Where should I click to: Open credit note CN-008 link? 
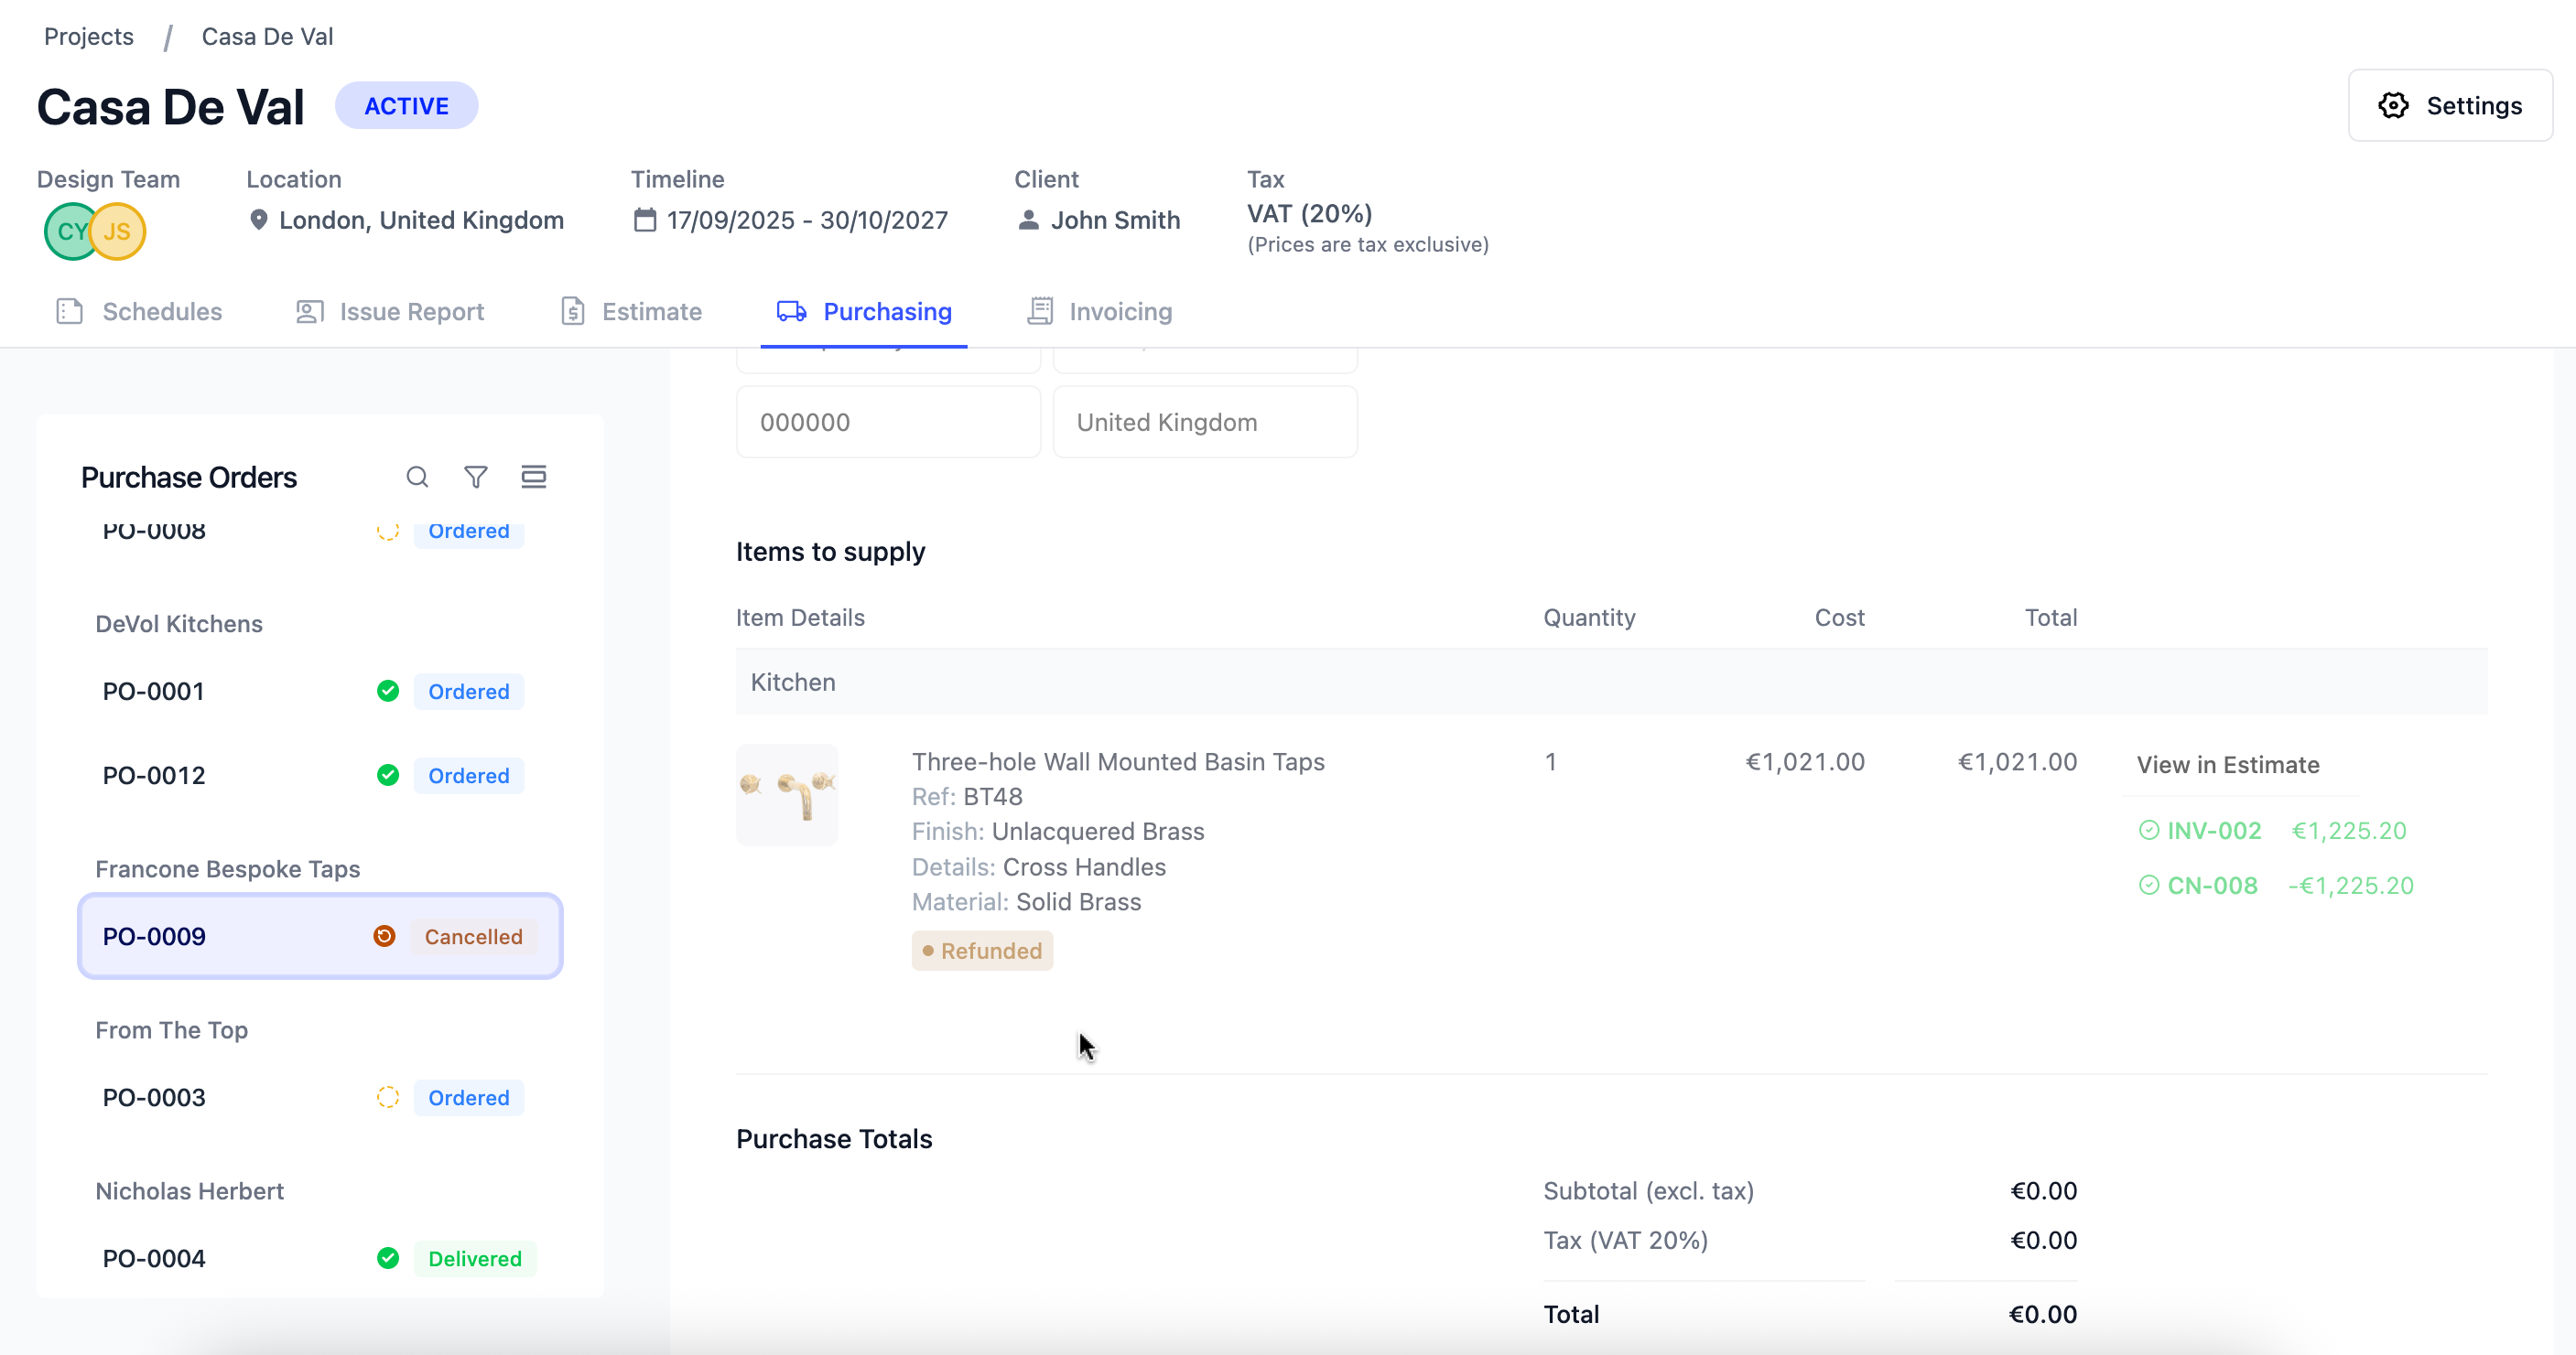(2212, 887)
